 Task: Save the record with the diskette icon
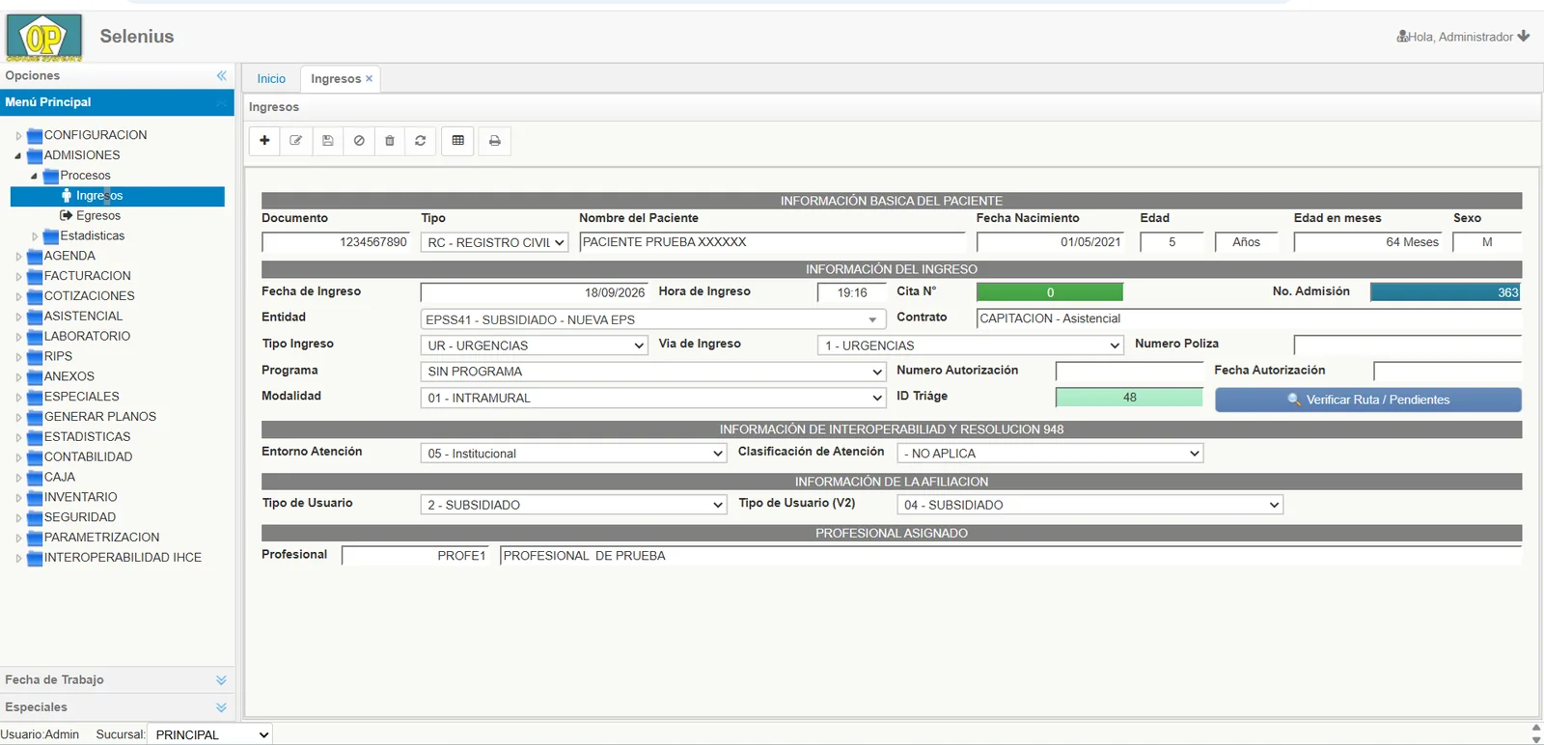pos(327,141)
